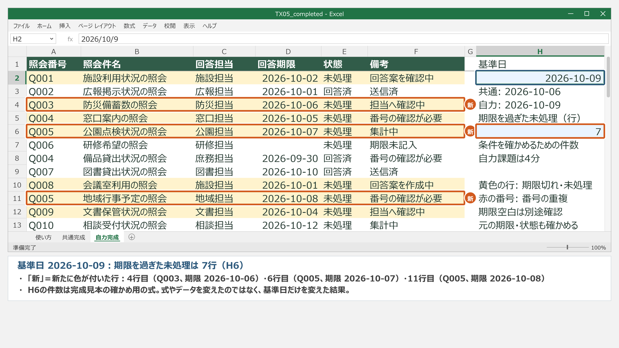Open the 挿入 tab
619x348 pixels.
pyautogui.click(x=65, y=26)
